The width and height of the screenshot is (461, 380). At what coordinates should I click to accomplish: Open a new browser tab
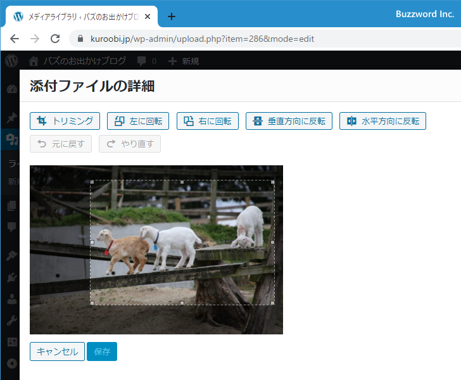point(172,16)
